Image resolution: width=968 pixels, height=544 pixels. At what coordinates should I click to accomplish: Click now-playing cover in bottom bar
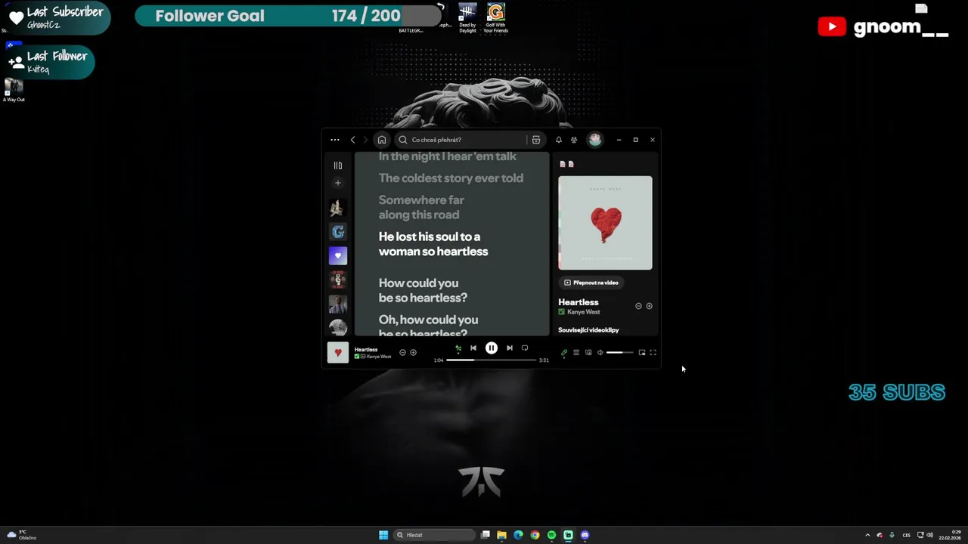tap(338, 353)
